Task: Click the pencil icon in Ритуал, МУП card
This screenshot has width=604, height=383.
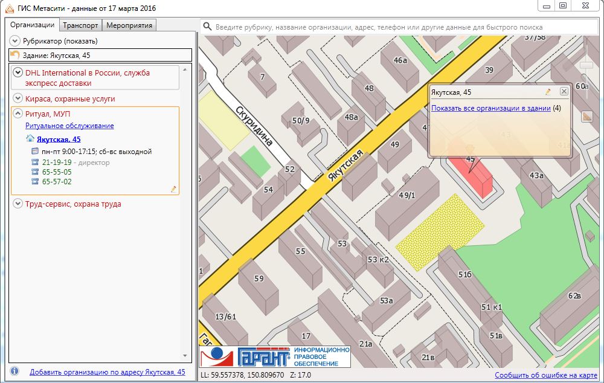Action: 174,189
